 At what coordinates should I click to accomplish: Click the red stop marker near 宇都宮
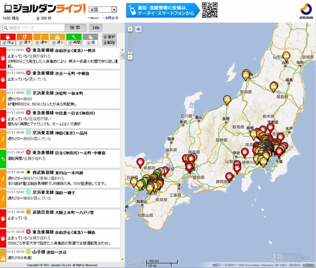tap(270, 128)
